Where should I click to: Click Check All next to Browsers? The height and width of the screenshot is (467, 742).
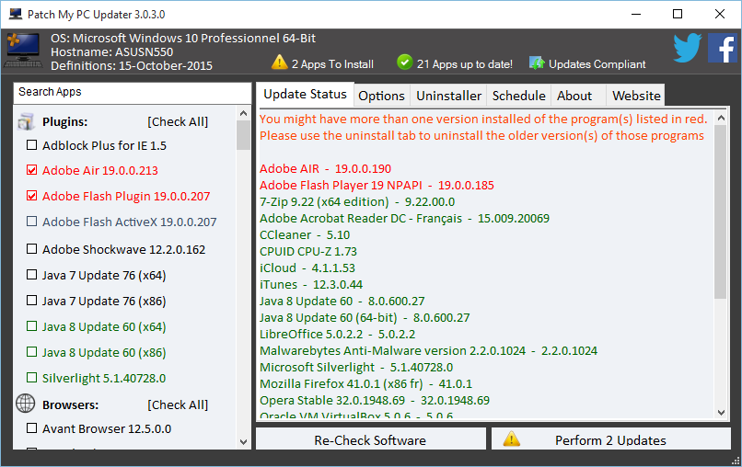(178, 404)
